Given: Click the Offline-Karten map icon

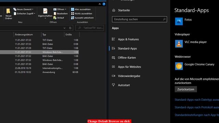Looking at the screenshot, I should click(x=113, y=58).
